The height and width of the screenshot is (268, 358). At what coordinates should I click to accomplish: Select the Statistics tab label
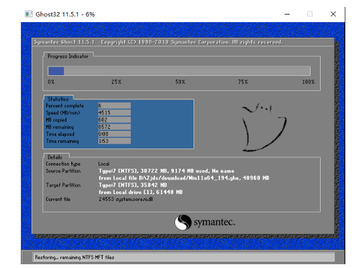[x=58, y=99]
